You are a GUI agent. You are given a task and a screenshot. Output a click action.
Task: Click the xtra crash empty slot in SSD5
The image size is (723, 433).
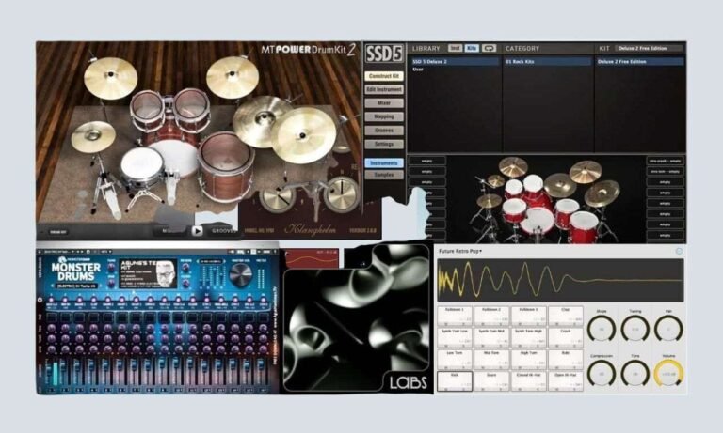point(665,161)
